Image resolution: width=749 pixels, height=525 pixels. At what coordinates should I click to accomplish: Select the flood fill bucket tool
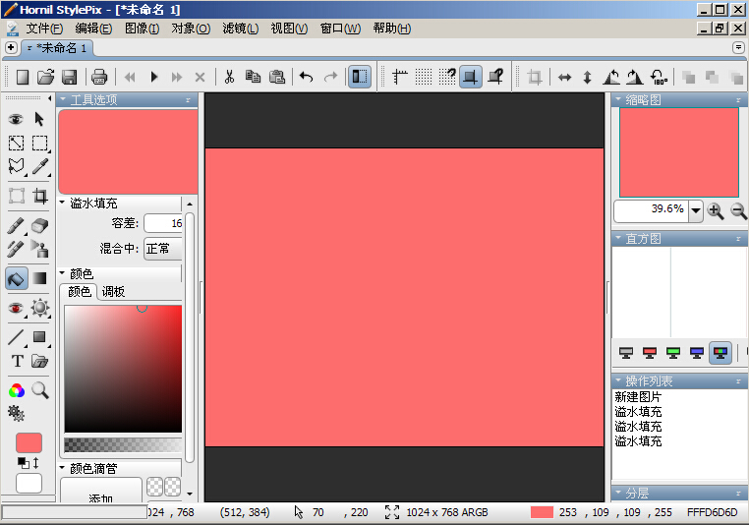pos(17,278)
